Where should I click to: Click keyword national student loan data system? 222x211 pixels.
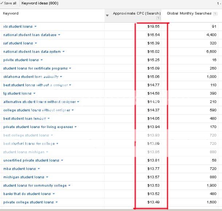[32, 52]
